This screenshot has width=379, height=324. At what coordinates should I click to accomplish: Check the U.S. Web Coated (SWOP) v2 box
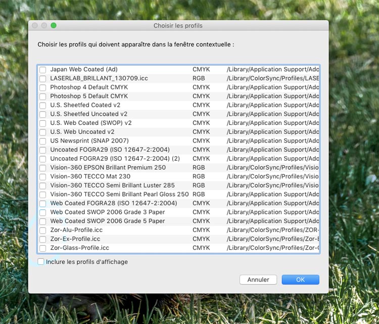pyautogui.click(x=43, y=123)
